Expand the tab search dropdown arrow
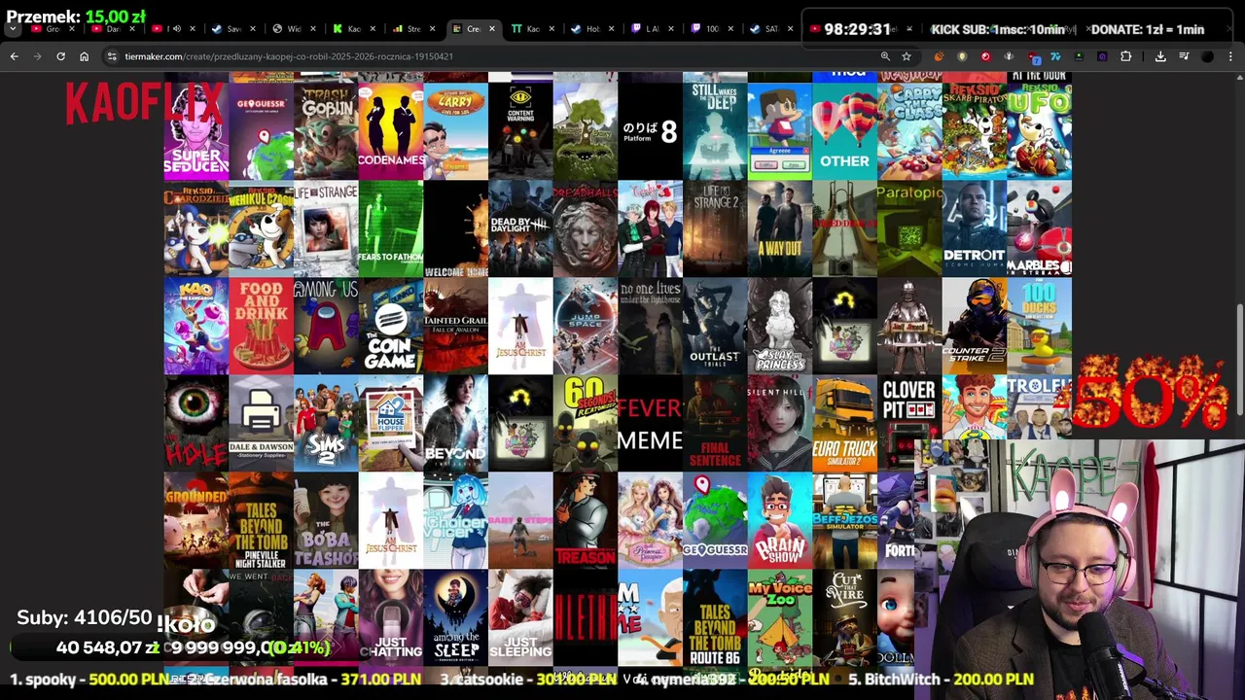Image resolution: width=1245 pixels, height=700 pixels. (13, 29)
